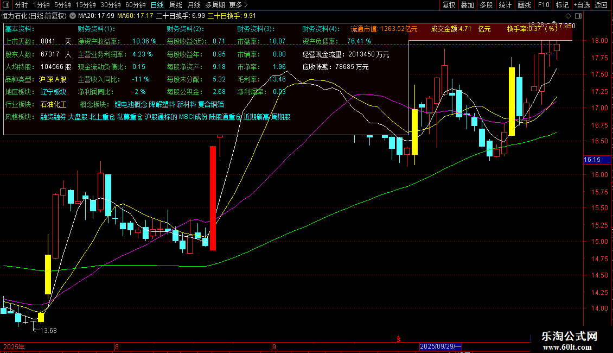Switch to 分时 view
Image resolution: width=613 pixels, height=353 pixels.
[x=22, y=5]
